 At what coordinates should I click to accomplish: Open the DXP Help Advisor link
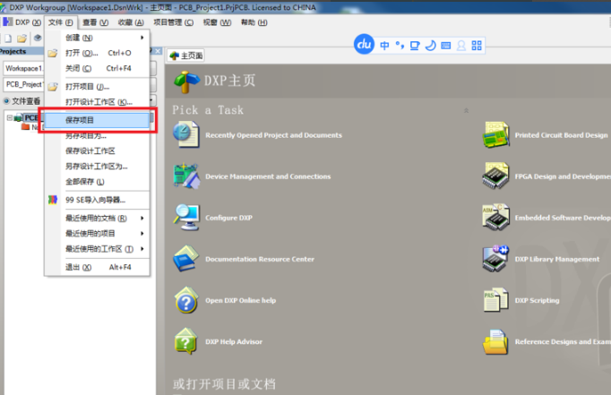[x=234, y=341]
